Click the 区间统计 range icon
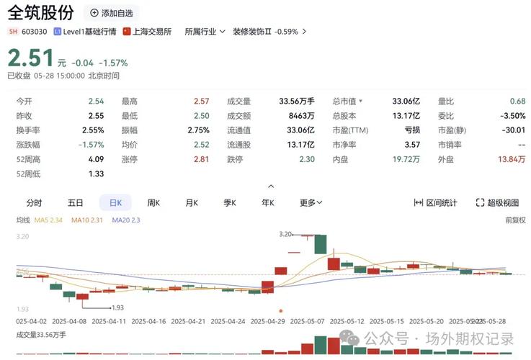The height and width of the screenshot is (360, 531). (418, 203)
